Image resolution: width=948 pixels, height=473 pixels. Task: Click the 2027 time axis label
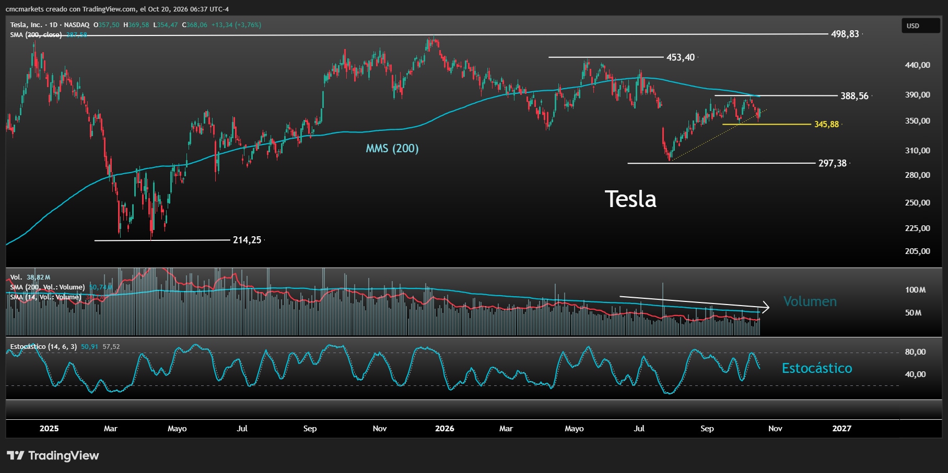click(841, 429)
